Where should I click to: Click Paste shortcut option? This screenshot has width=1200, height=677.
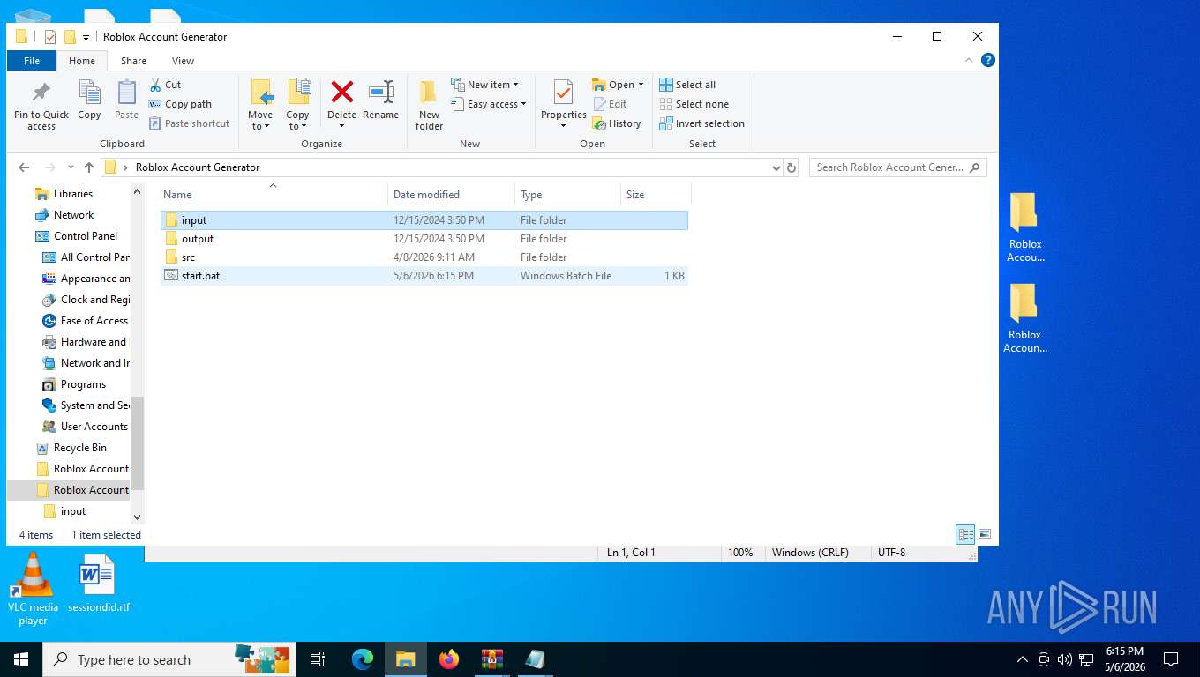(x=189, y=123)
